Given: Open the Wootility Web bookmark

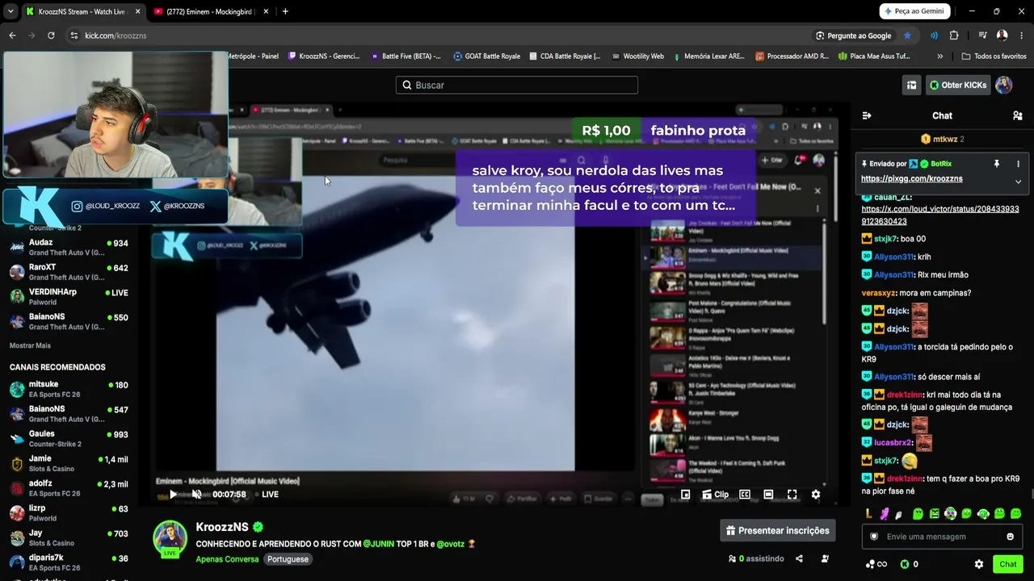Looking at the screenshot, I should 638,56.
